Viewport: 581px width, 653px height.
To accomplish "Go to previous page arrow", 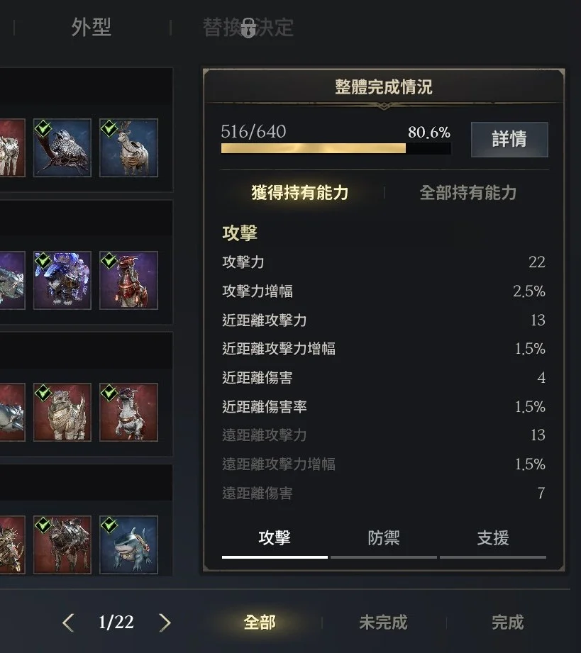I will (x=68, y=623).
